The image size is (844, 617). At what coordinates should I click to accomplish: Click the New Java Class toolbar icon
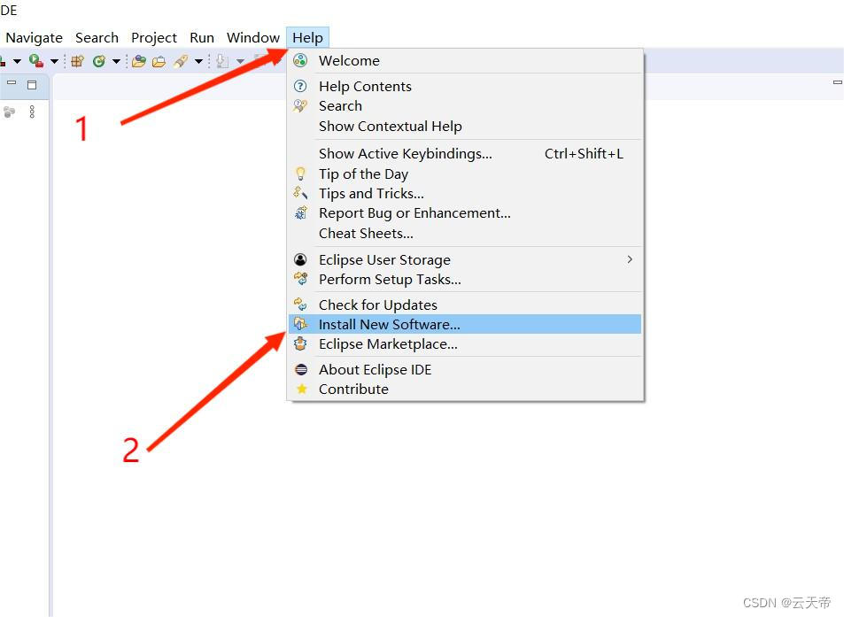click(x=99, y=61)
